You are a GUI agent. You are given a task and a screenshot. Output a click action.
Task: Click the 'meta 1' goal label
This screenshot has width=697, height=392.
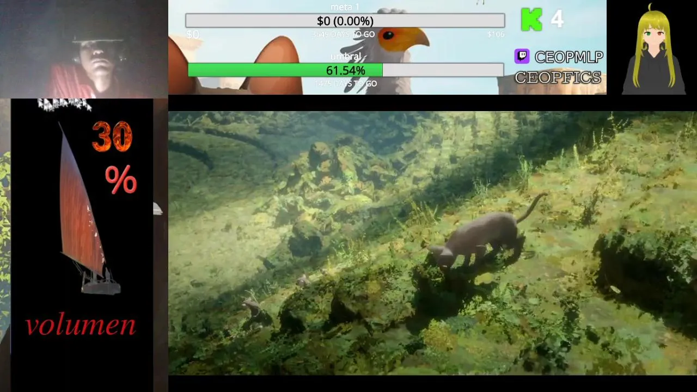coord(345,7)
